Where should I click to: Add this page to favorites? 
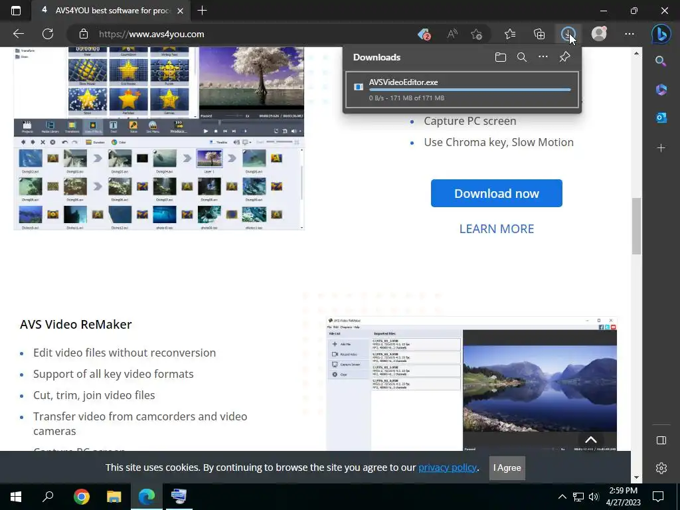tap(477, 35)
